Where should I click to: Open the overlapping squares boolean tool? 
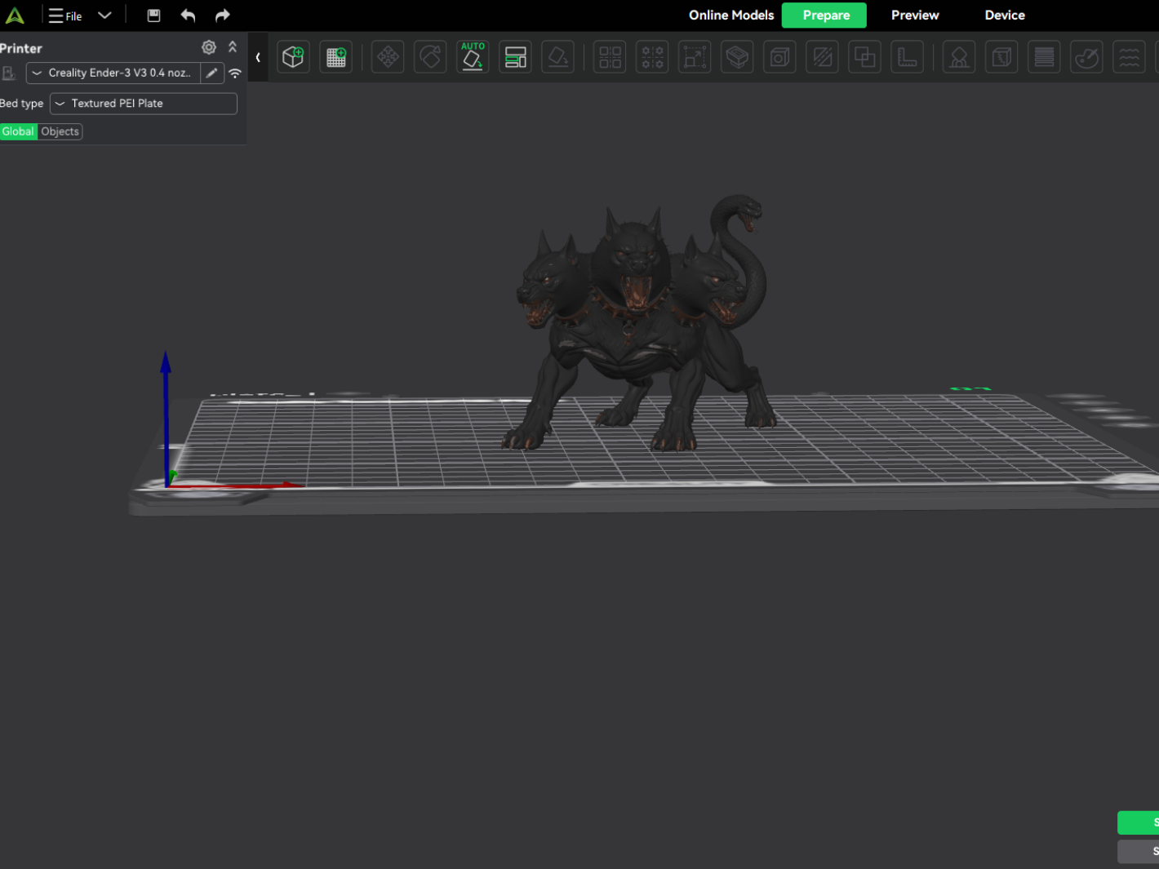coord(864,57)
